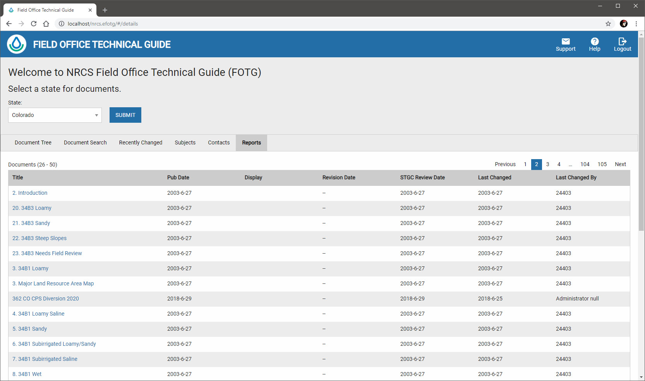
Task: Open the '8. 34B1 Wet' document
Action: pos(27,374)
